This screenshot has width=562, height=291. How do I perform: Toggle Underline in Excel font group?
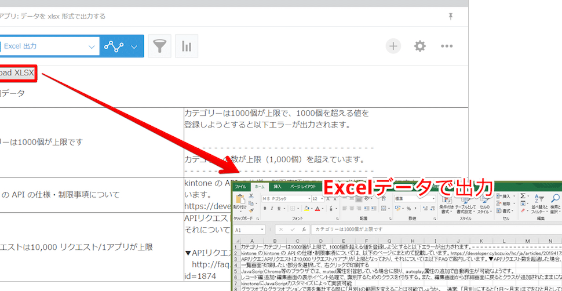click(x=279, y=209)
